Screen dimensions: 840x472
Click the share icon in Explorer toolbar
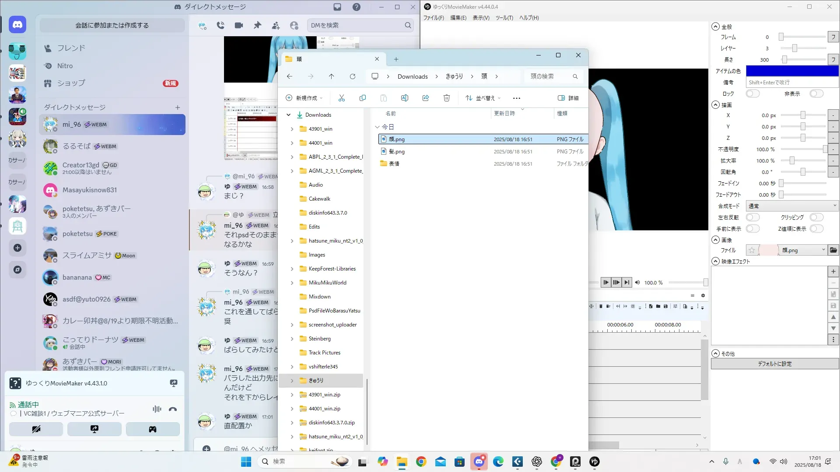point(426,98)
